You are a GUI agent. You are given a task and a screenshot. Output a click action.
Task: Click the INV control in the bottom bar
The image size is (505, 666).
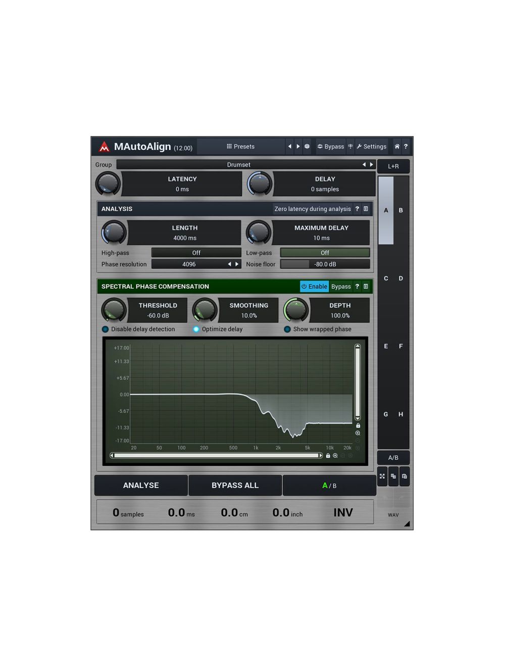tap(343, 512)
